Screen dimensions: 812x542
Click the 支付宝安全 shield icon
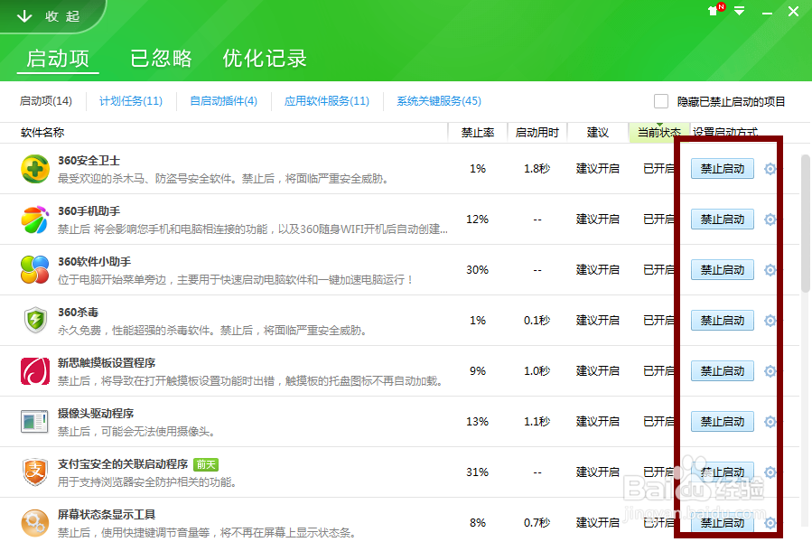(x=35, y=472)
